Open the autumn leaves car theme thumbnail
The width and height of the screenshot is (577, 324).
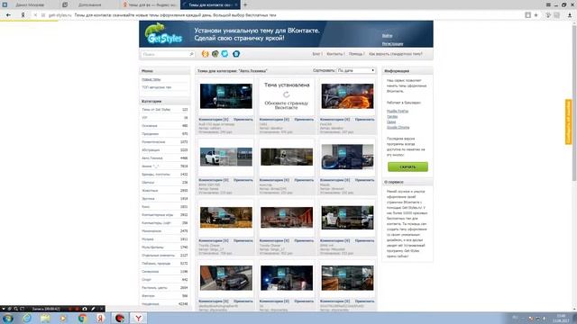pos(226,218)
